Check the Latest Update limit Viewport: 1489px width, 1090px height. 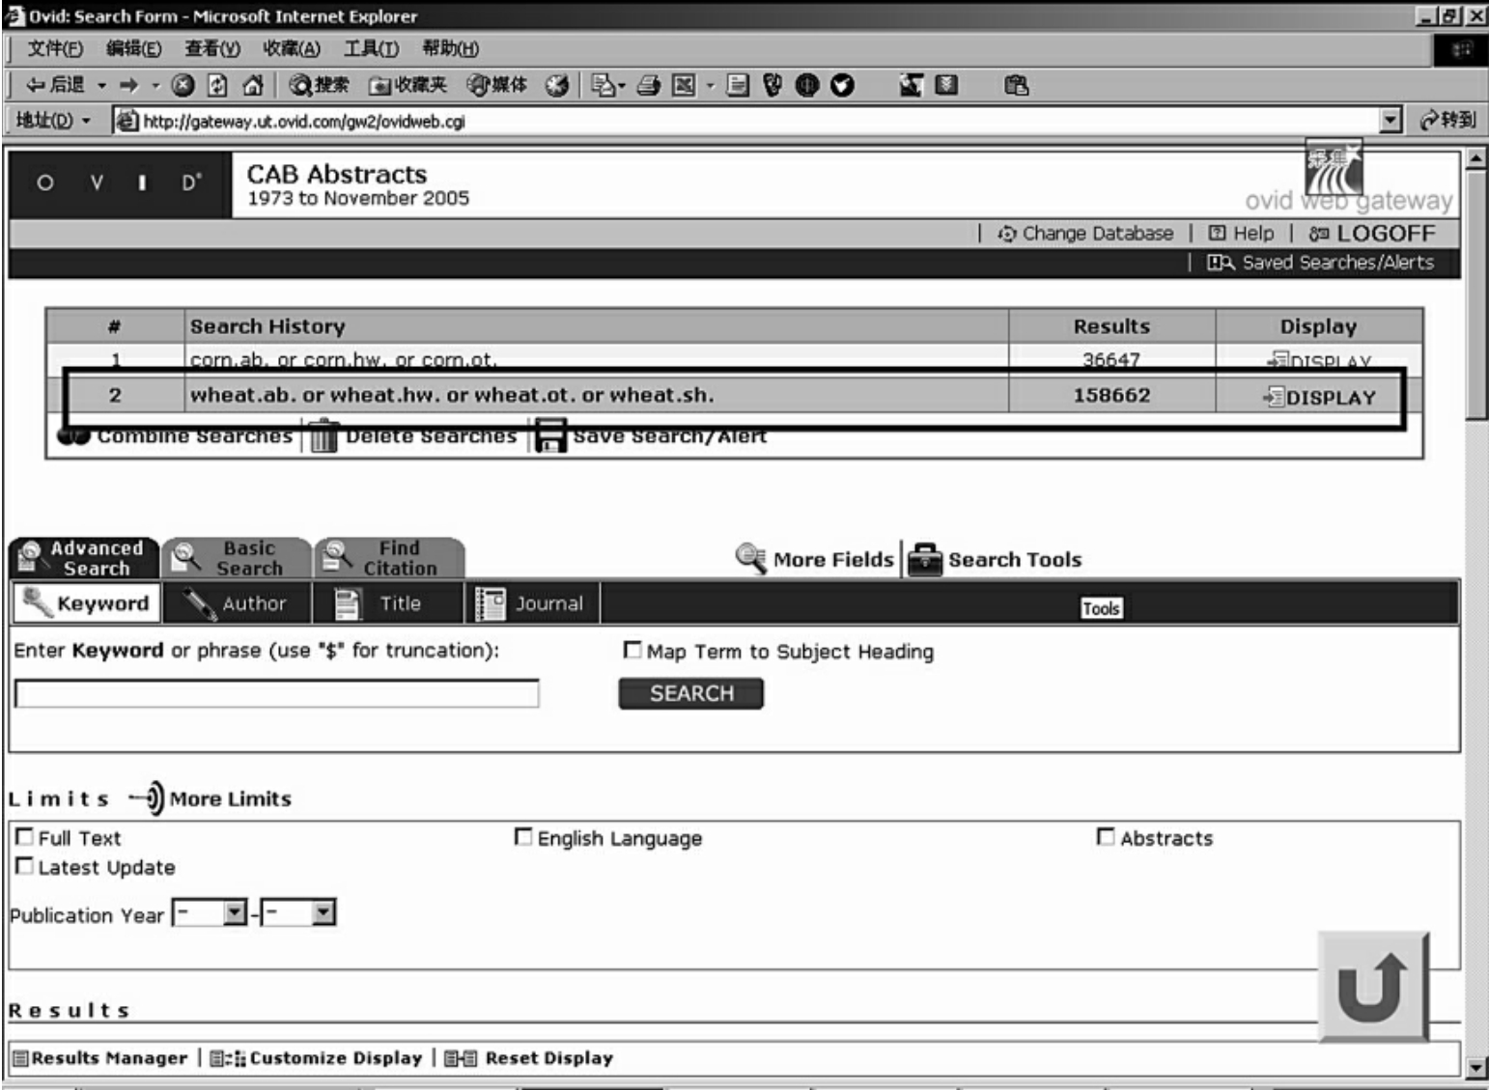[x=24, y=866]
